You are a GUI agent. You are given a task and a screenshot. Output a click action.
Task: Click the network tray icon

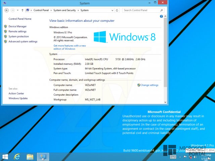coord(190,157)
